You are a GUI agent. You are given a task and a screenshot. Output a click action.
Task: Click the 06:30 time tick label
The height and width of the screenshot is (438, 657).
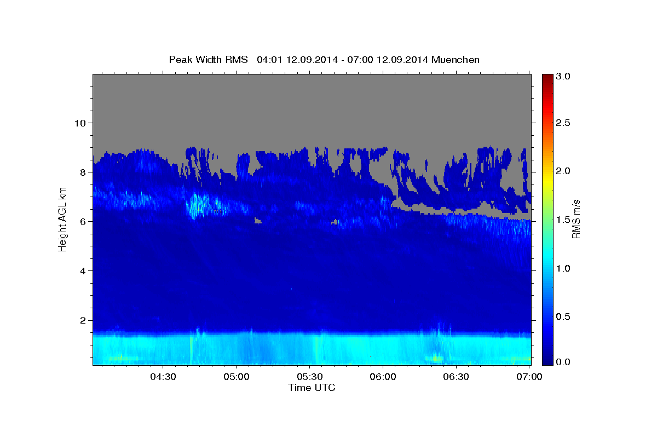[456, 377]
